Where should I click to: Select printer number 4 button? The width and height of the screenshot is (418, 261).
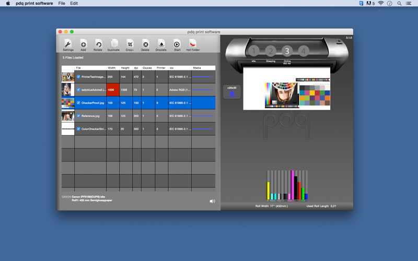tap(304, 51)
